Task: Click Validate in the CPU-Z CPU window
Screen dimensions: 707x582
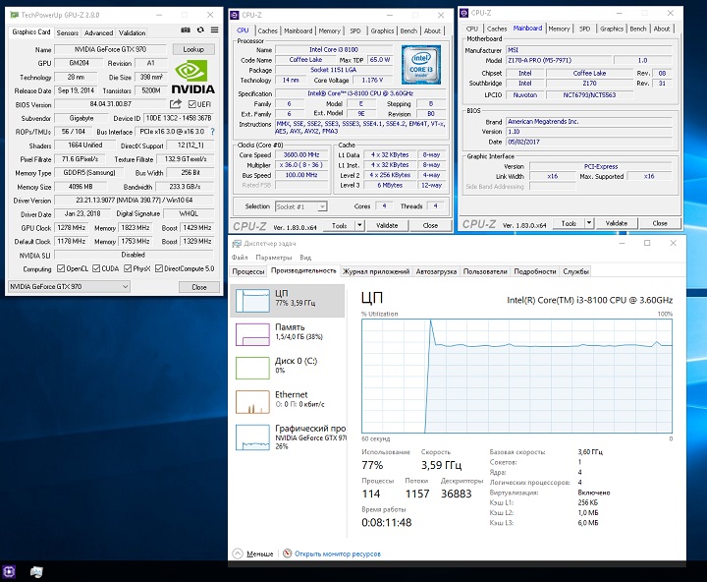Action: [387, 225]
